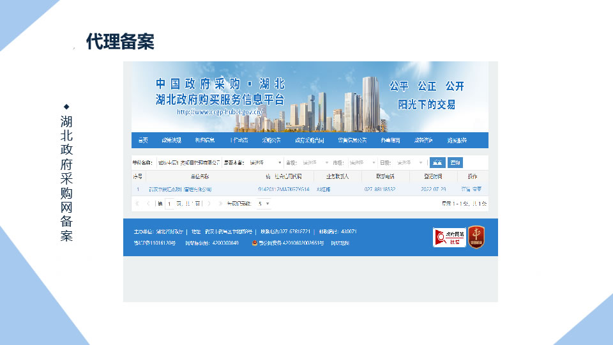Click the 单位名称 text input field
This screenshot has height=345, width=613.
(x=188, y=162)
